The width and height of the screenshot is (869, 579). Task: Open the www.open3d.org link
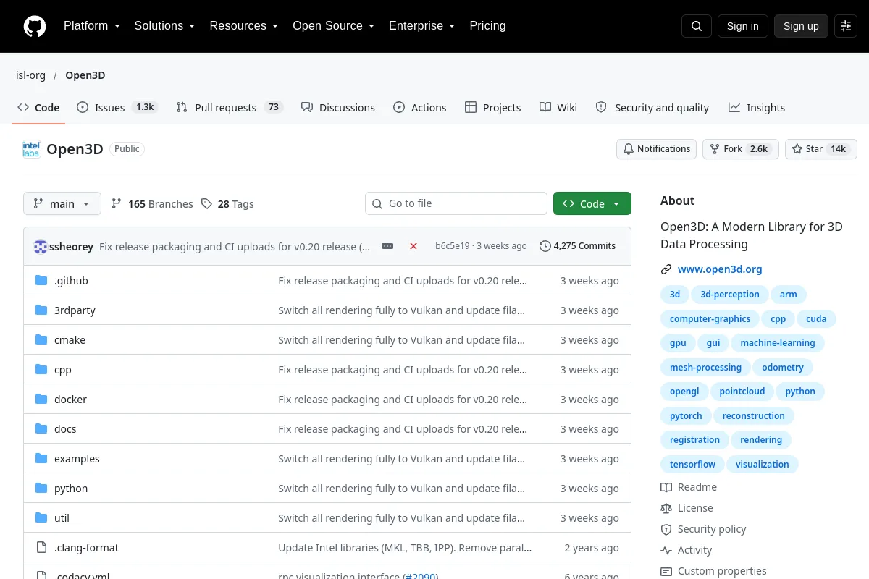(720, 269)
